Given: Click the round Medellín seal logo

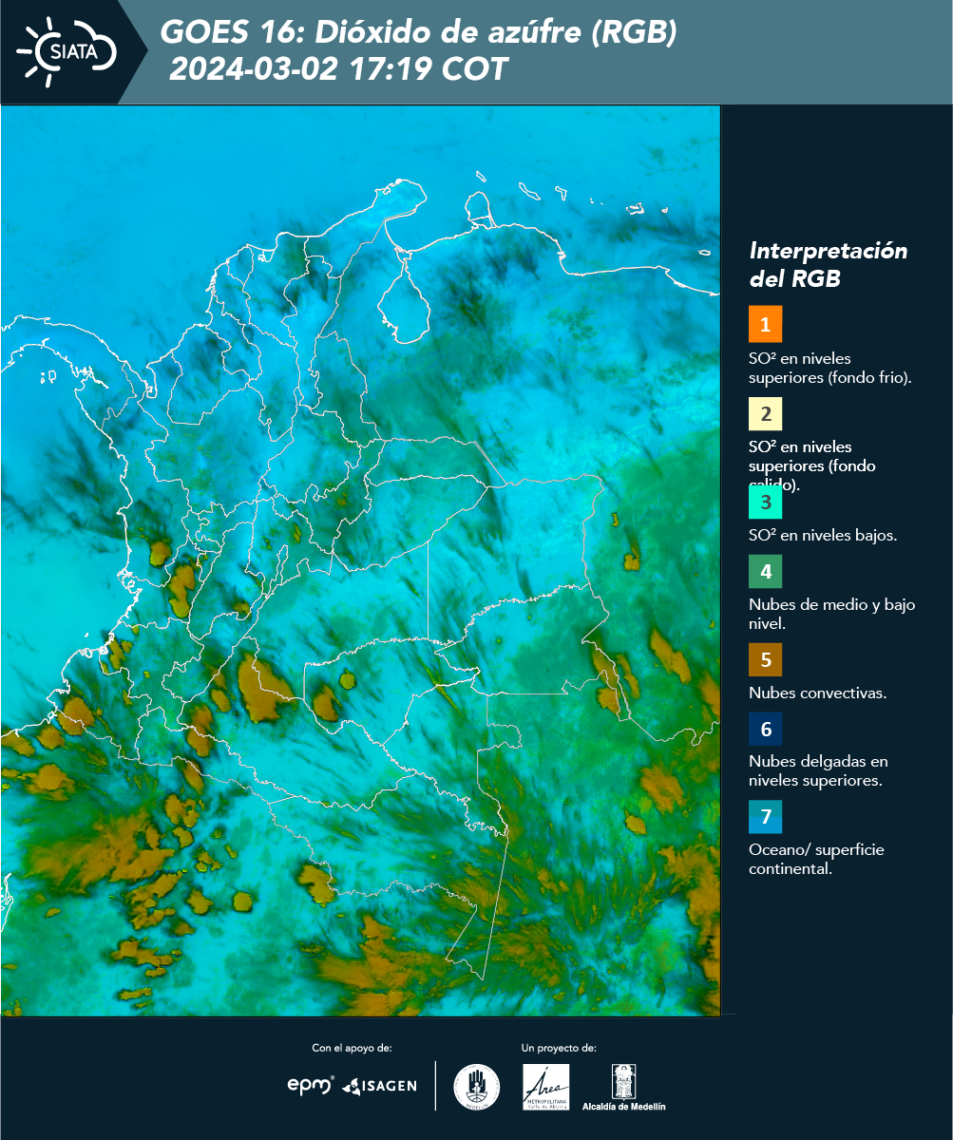Looking at the screenshot, I should [476, 1087].
